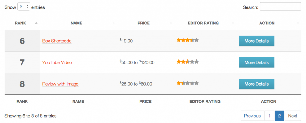This screenshot has height=123, width=306.
Task: Click More Details for Review with Image
Action: (x=257, y=84)
